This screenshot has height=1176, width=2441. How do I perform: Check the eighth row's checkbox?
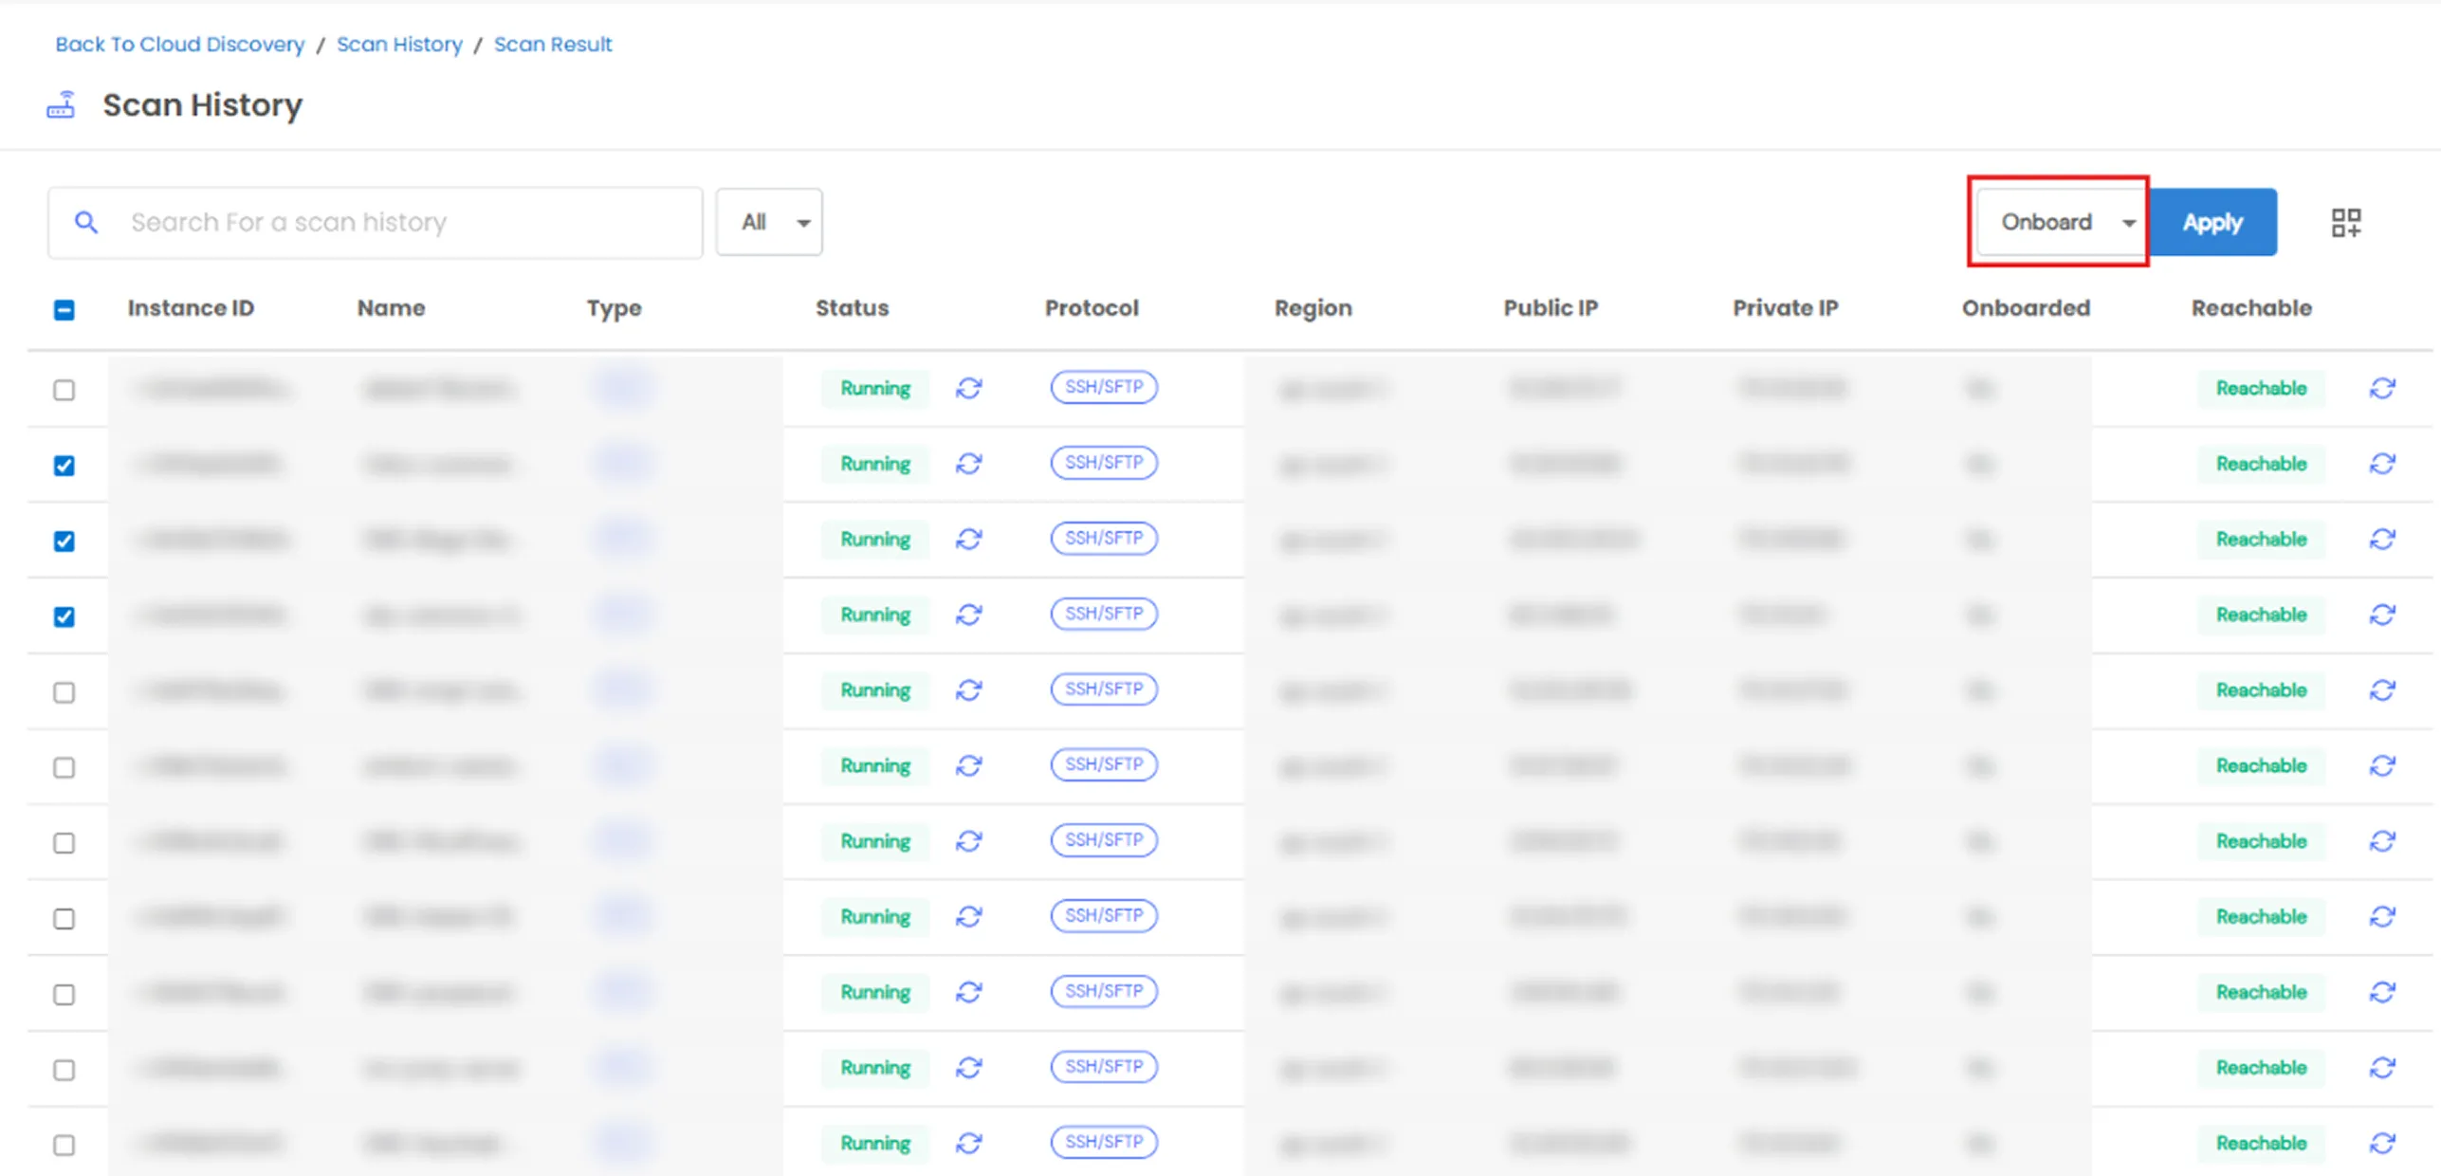coord(64,919)
